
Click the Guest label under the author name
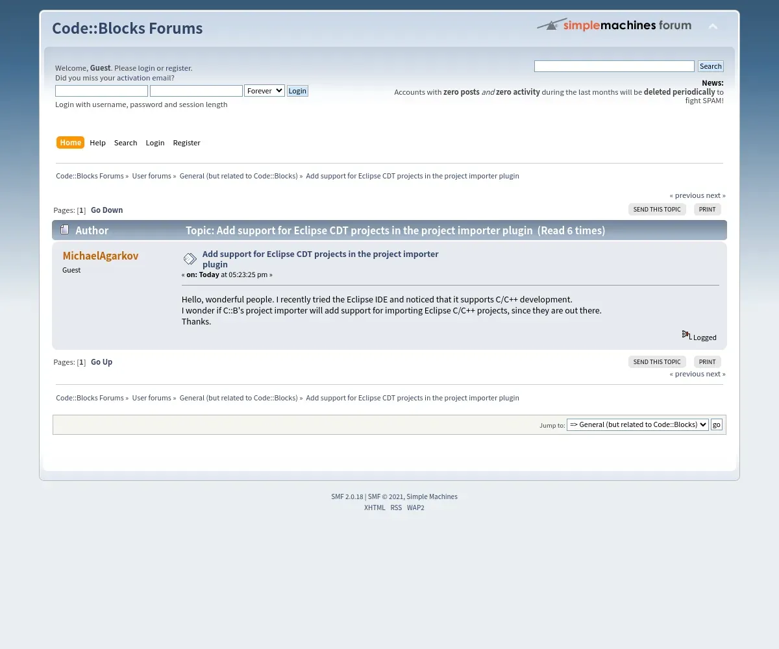71,270
